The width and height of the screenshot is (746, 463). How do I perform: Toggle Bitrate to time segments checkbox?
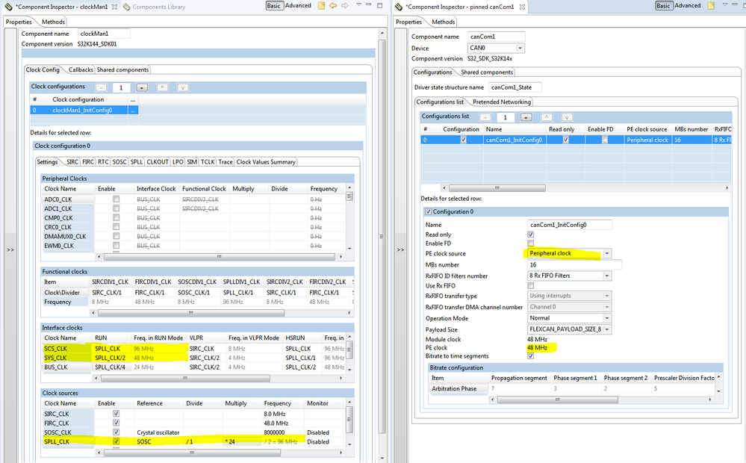pyautogui.click(x=530, y=356)
